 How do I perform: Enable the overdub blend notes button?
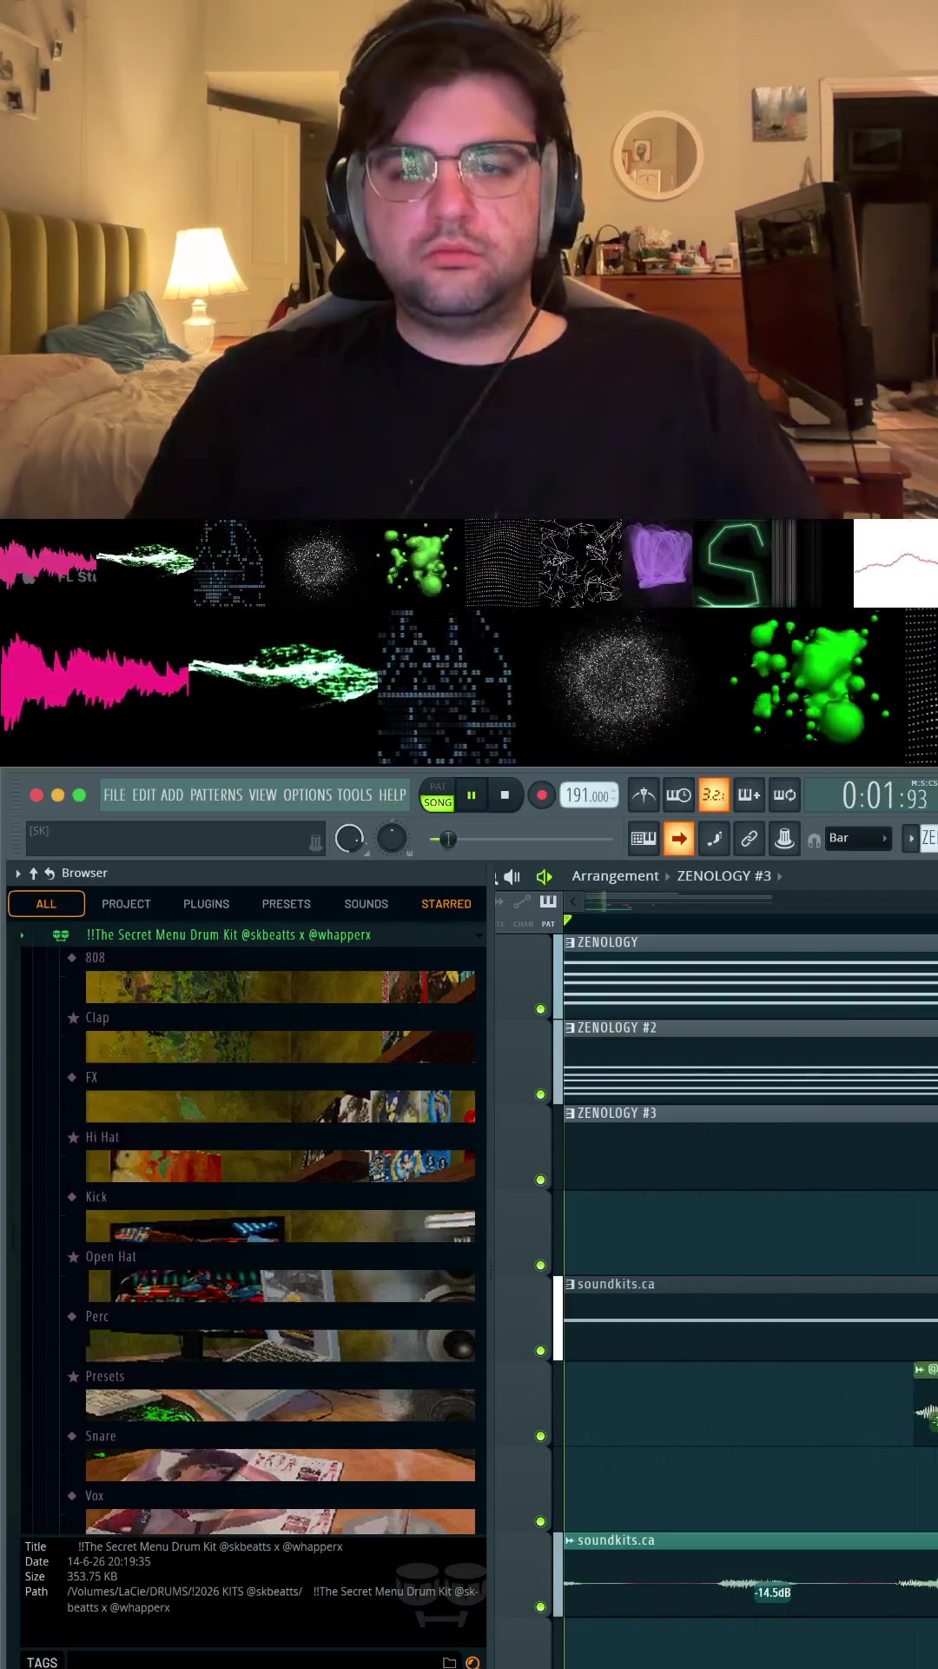coord(749,795)
